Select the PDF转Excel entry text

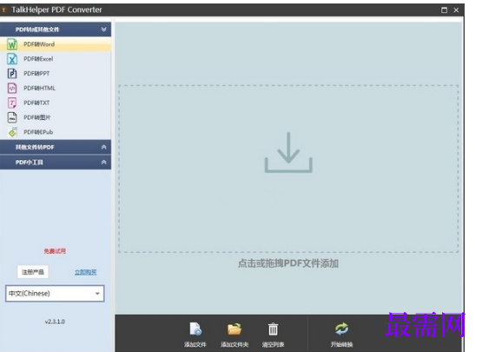tap(38, 59)
